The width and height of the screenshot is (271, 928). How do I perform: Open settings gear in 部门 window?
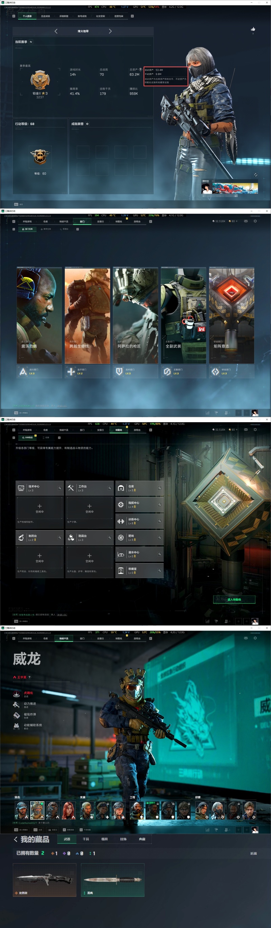pos(255,221)
